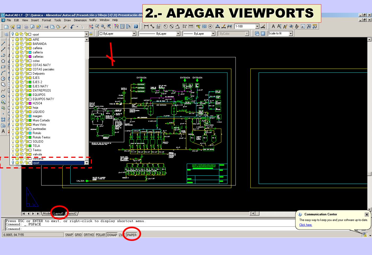Select the Circle draw tool
372x255 pixels.
coord(3,79)
